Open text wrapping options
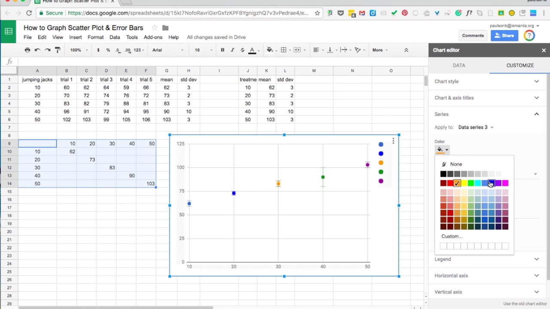The height and width of the screenshot is (309, 550). 345,50
